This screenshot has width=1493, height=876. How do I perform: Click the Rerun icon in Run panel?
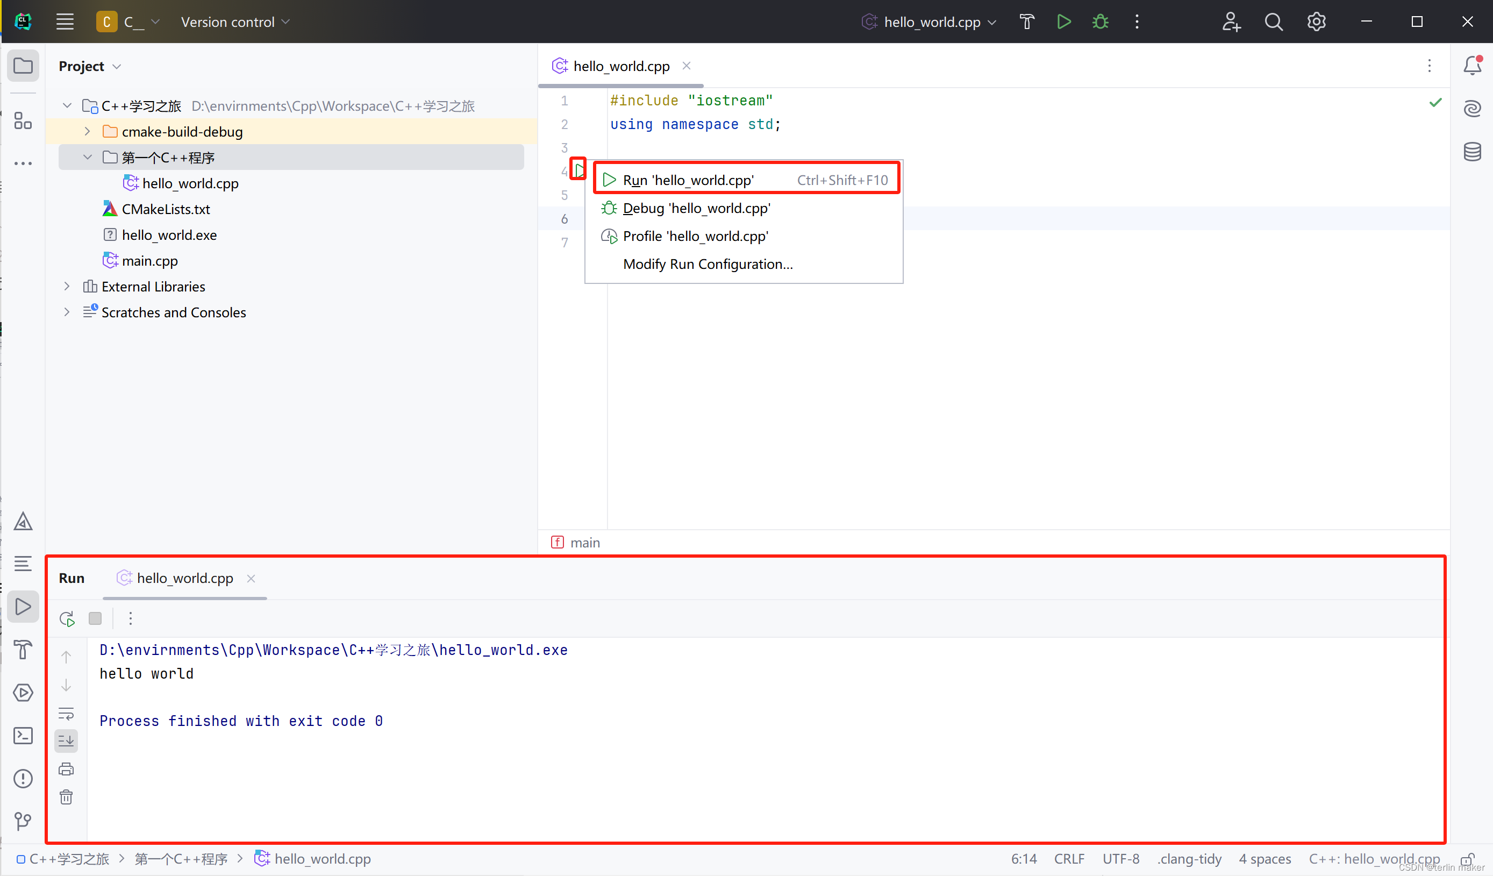coord(67,619)
